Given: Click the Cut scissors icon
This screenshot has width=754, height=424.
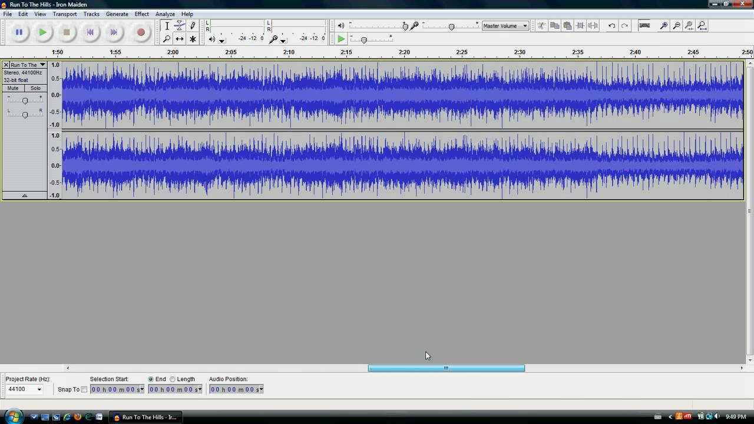Looking at the screenshot, I should click(x=541, y=25).
